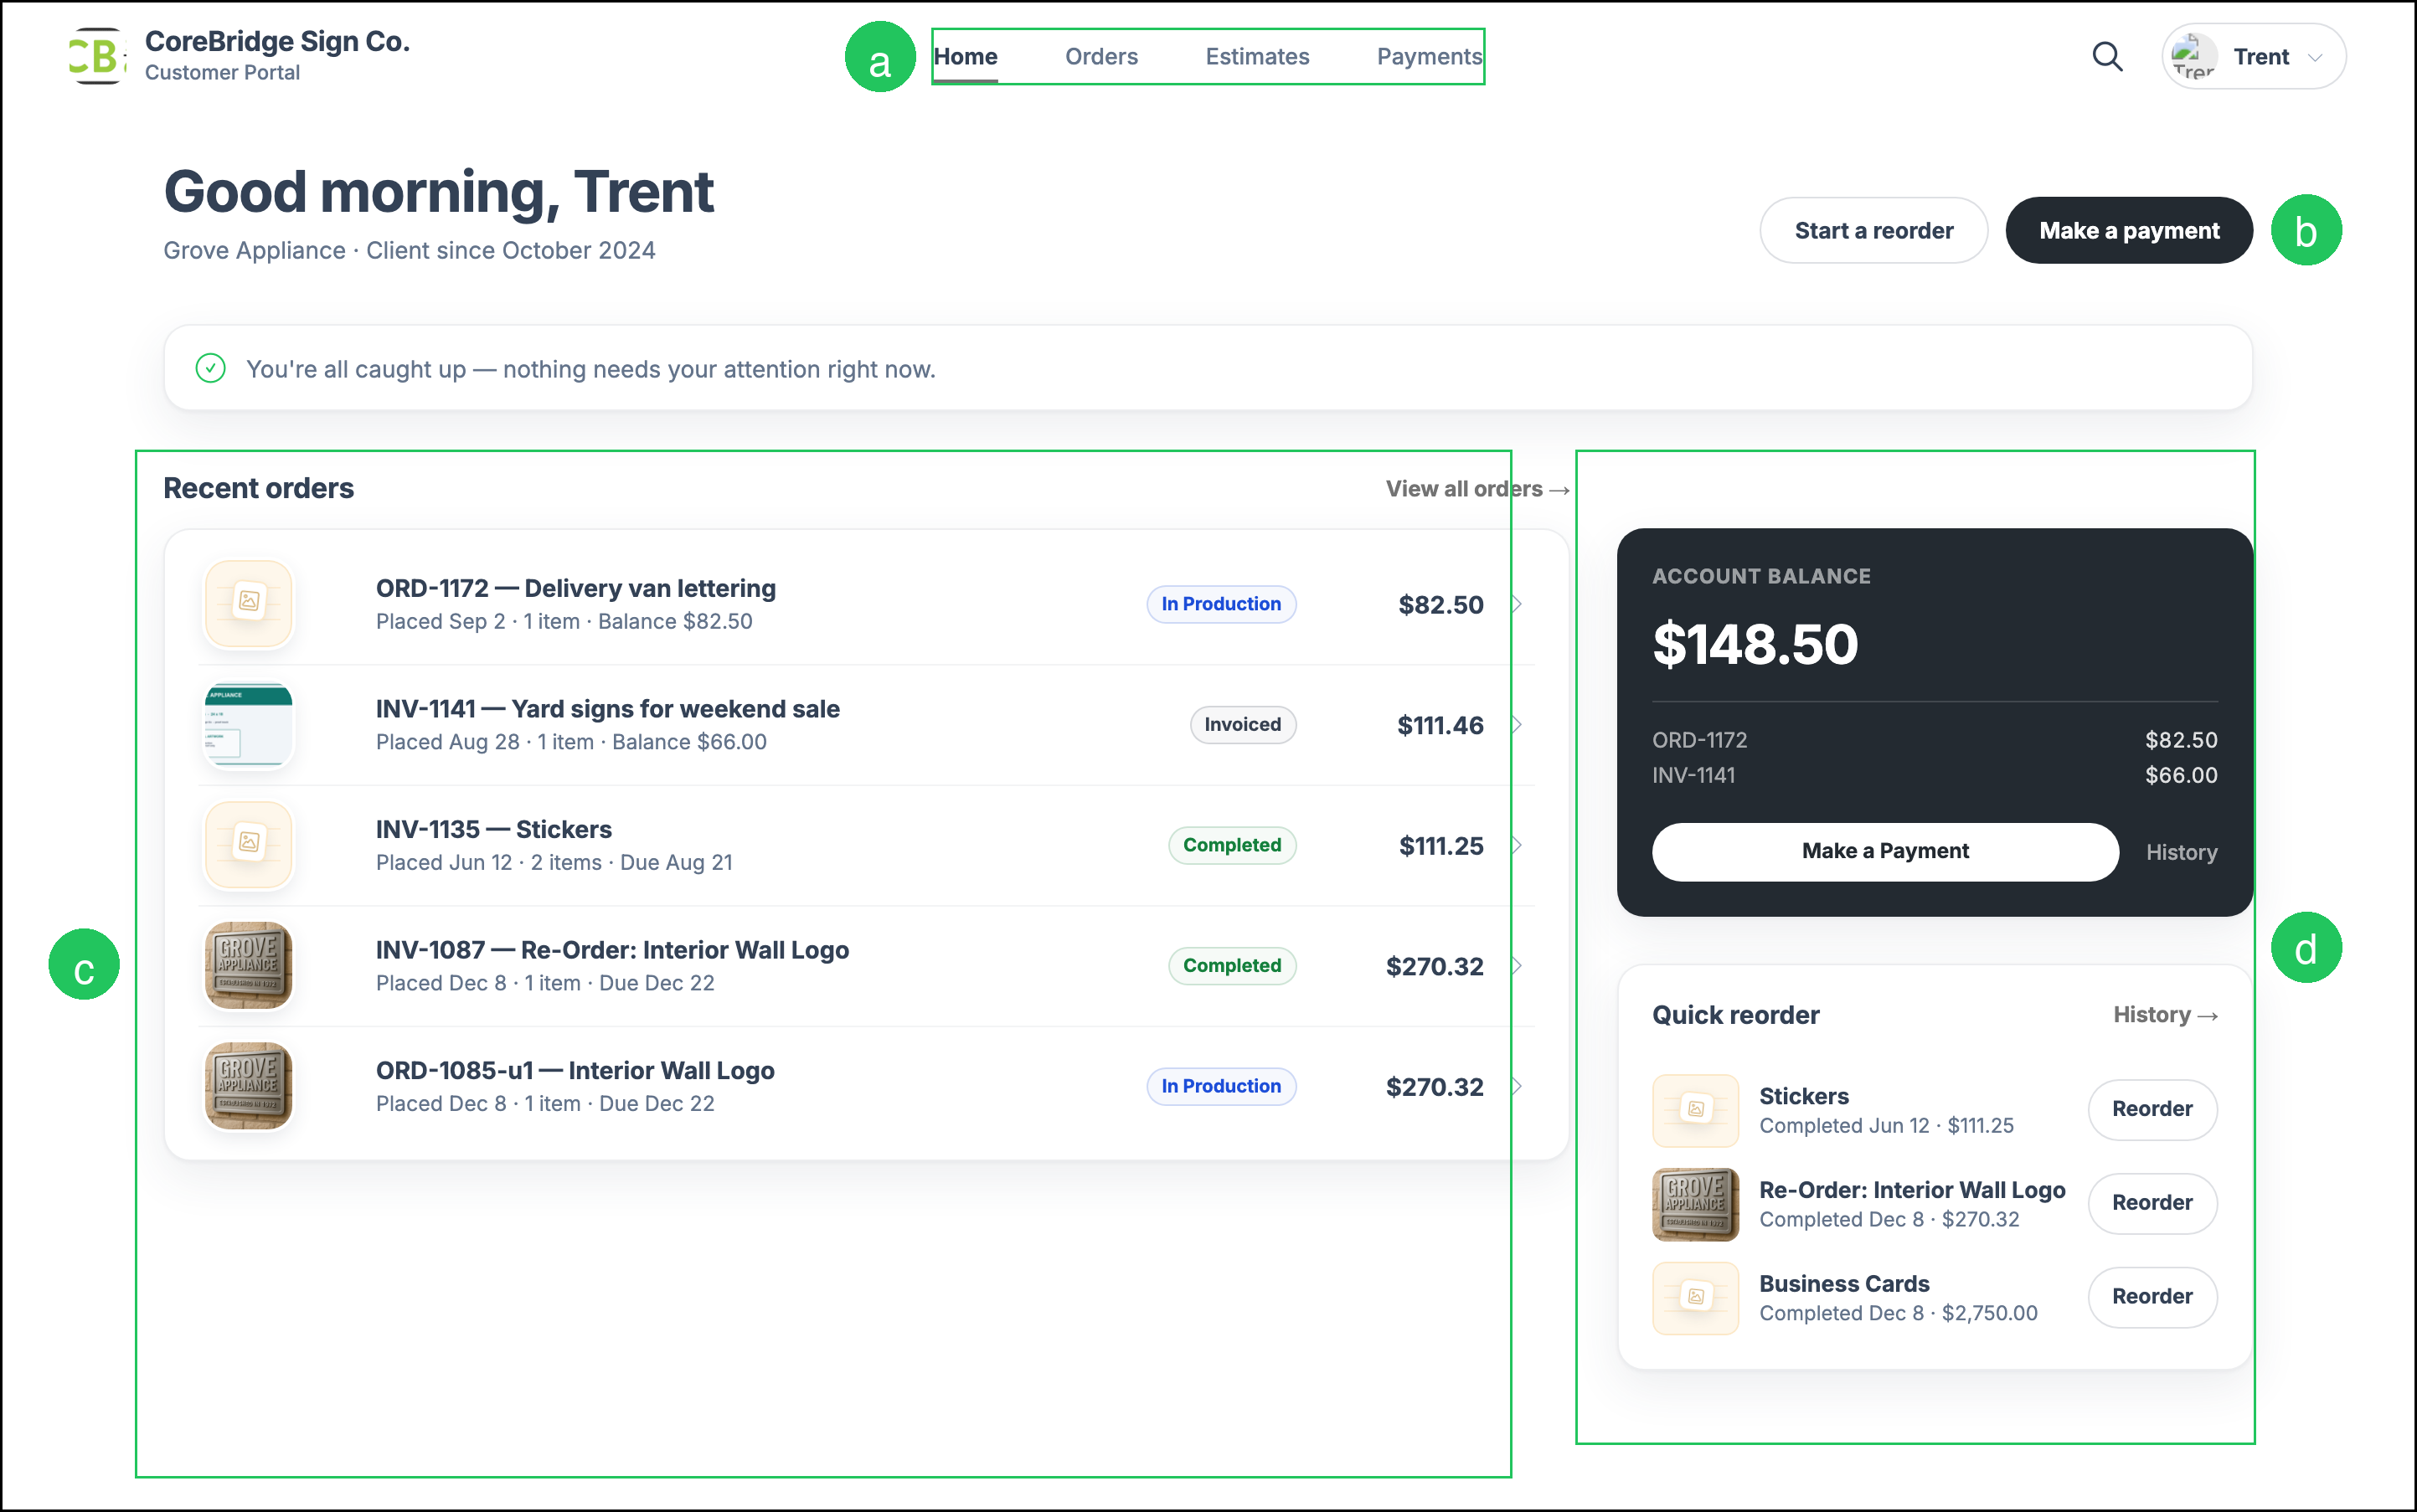Click the CoreBridge Sign Co. logo
Viewport: 2417px width, 1512px height.
97,56
